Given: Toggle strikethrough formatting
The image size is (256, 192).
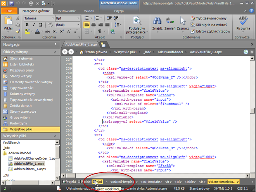Looking at the screenshot, I should (x=47, y=31).
